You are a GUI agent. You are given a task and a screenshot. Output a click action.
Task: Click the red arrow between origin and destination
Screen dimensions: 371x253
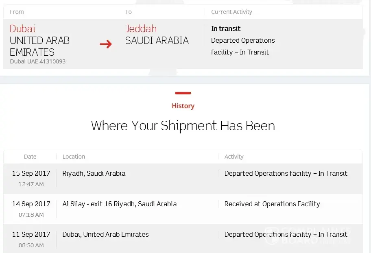pos(106,44)
